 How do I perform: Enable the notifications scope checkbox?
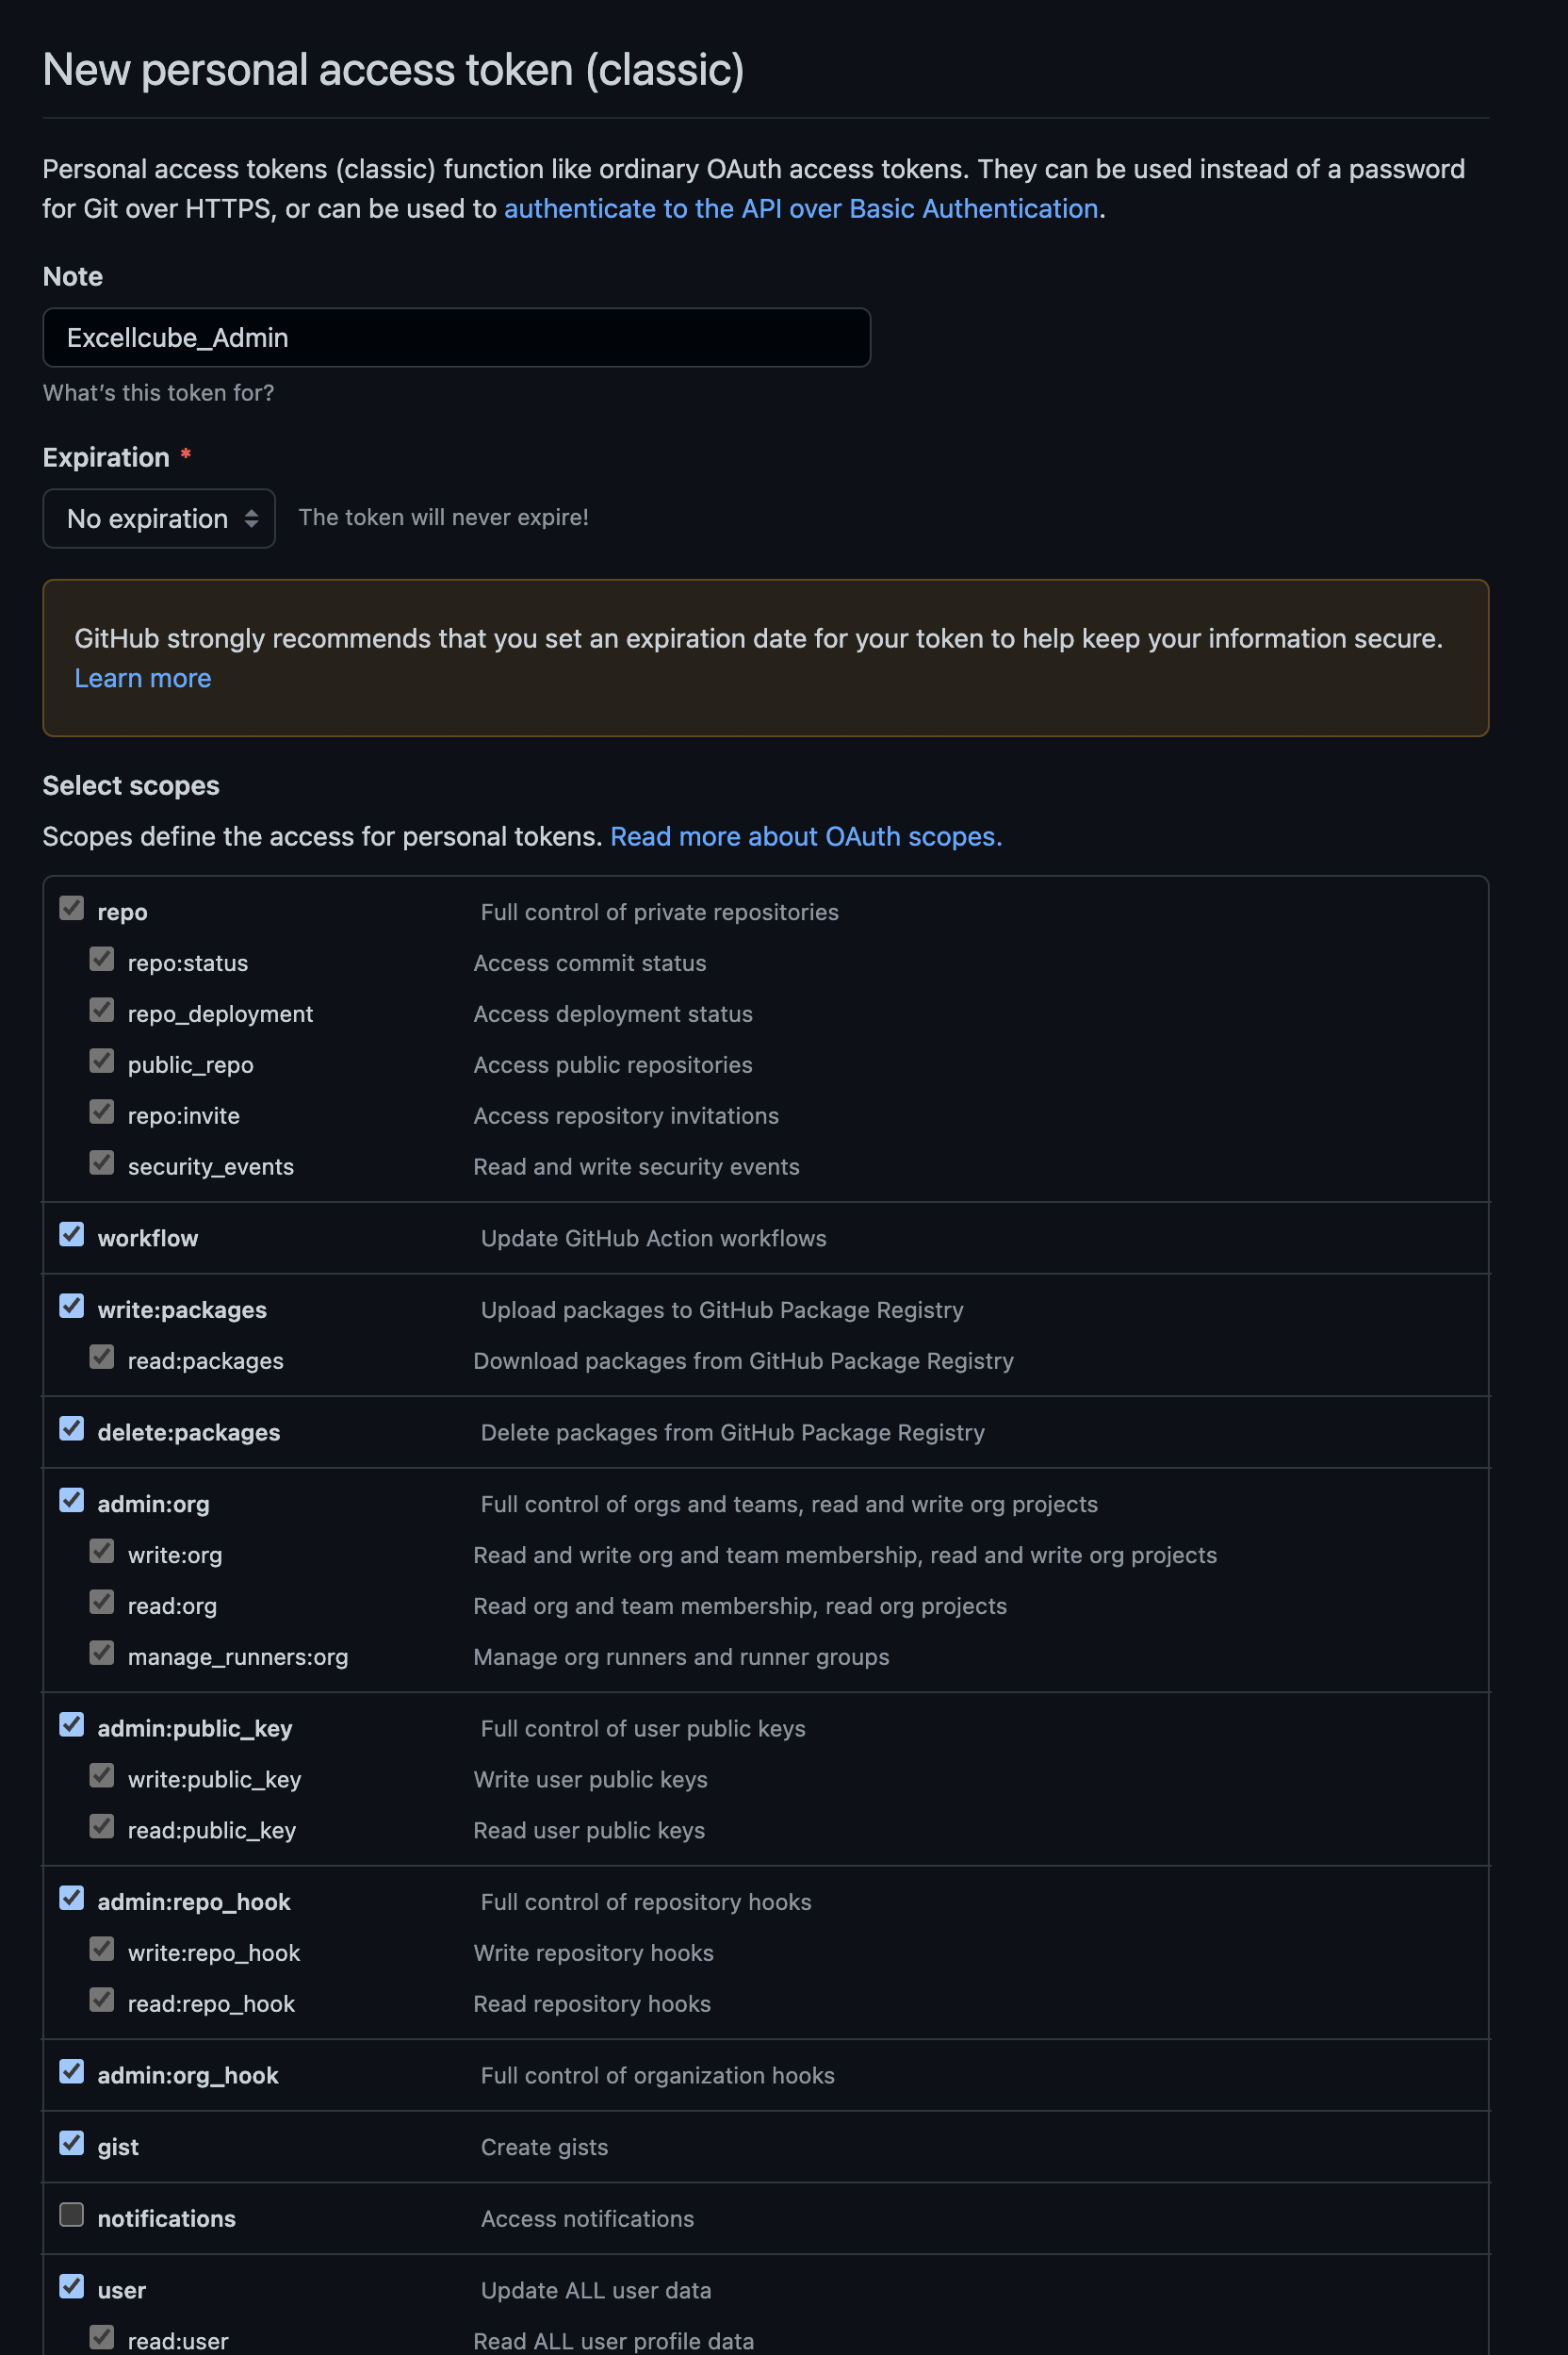tap(71, 2215)
